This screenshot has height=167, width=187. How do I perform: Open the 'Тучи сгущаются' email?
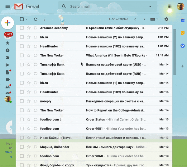(94, 165)
